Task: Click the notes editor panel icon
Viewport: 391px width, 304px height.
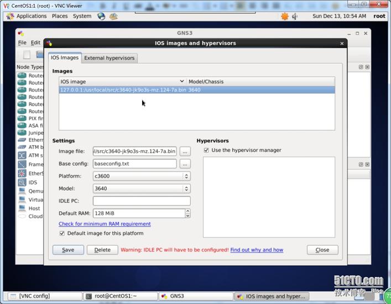Action: click(x=113, y=17)
